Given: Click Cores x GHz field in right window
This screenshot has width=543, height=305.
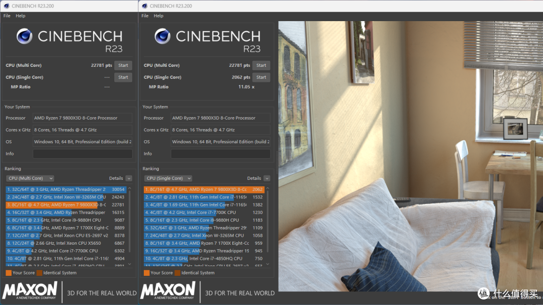Looking at the screenshot, I should click(x=221, y=130).
